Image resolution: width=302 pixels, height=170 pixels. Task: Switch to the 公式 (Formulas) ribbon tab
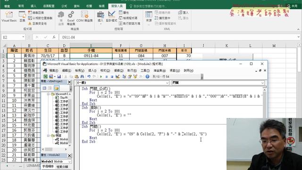(x=64, y=6)
